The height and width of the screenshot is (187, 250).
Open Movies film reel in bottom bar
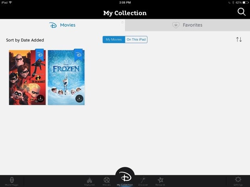pos(107,181)
